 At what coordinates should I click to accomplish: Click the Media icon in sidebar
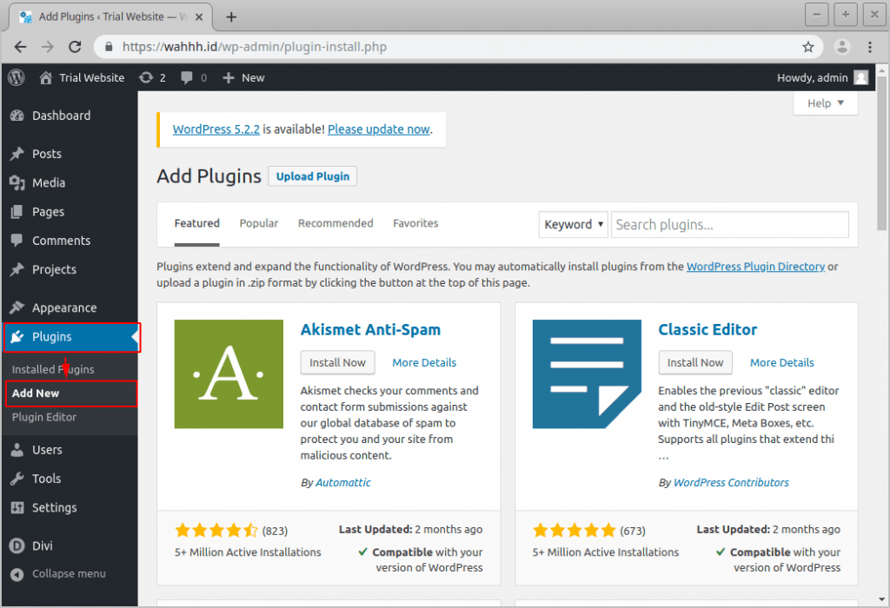pyautogui.click(x=17, y=182)
